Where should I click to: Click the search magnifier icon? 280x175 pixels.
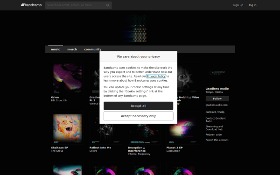pyautogui.click(x=108, y=5)
